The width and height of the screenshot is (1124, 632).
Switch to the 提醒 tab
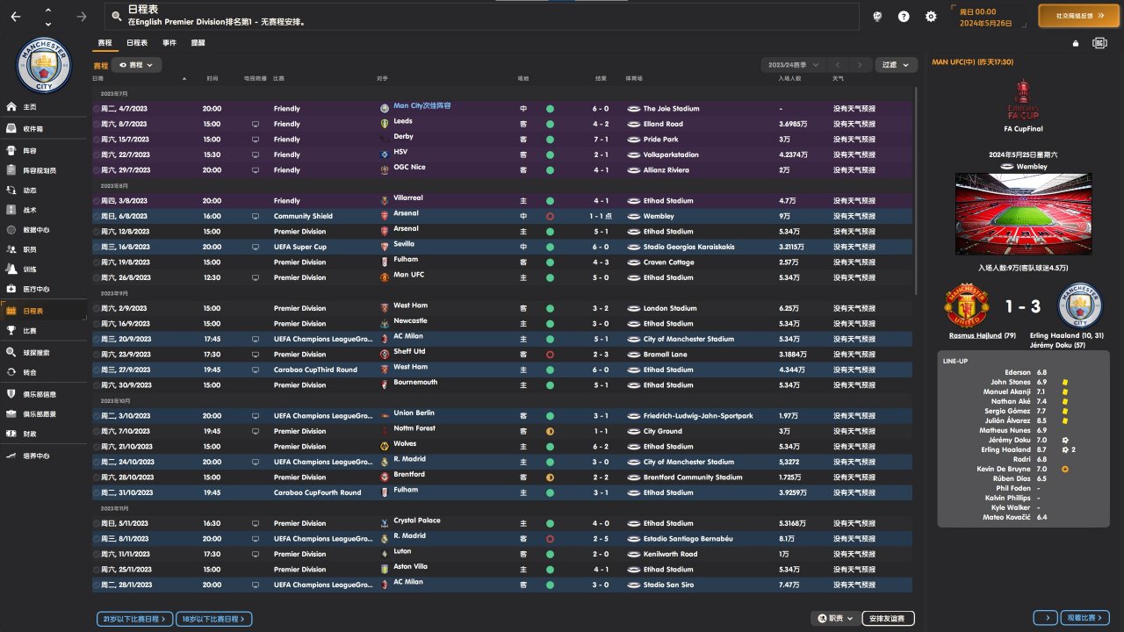(198, 42)
